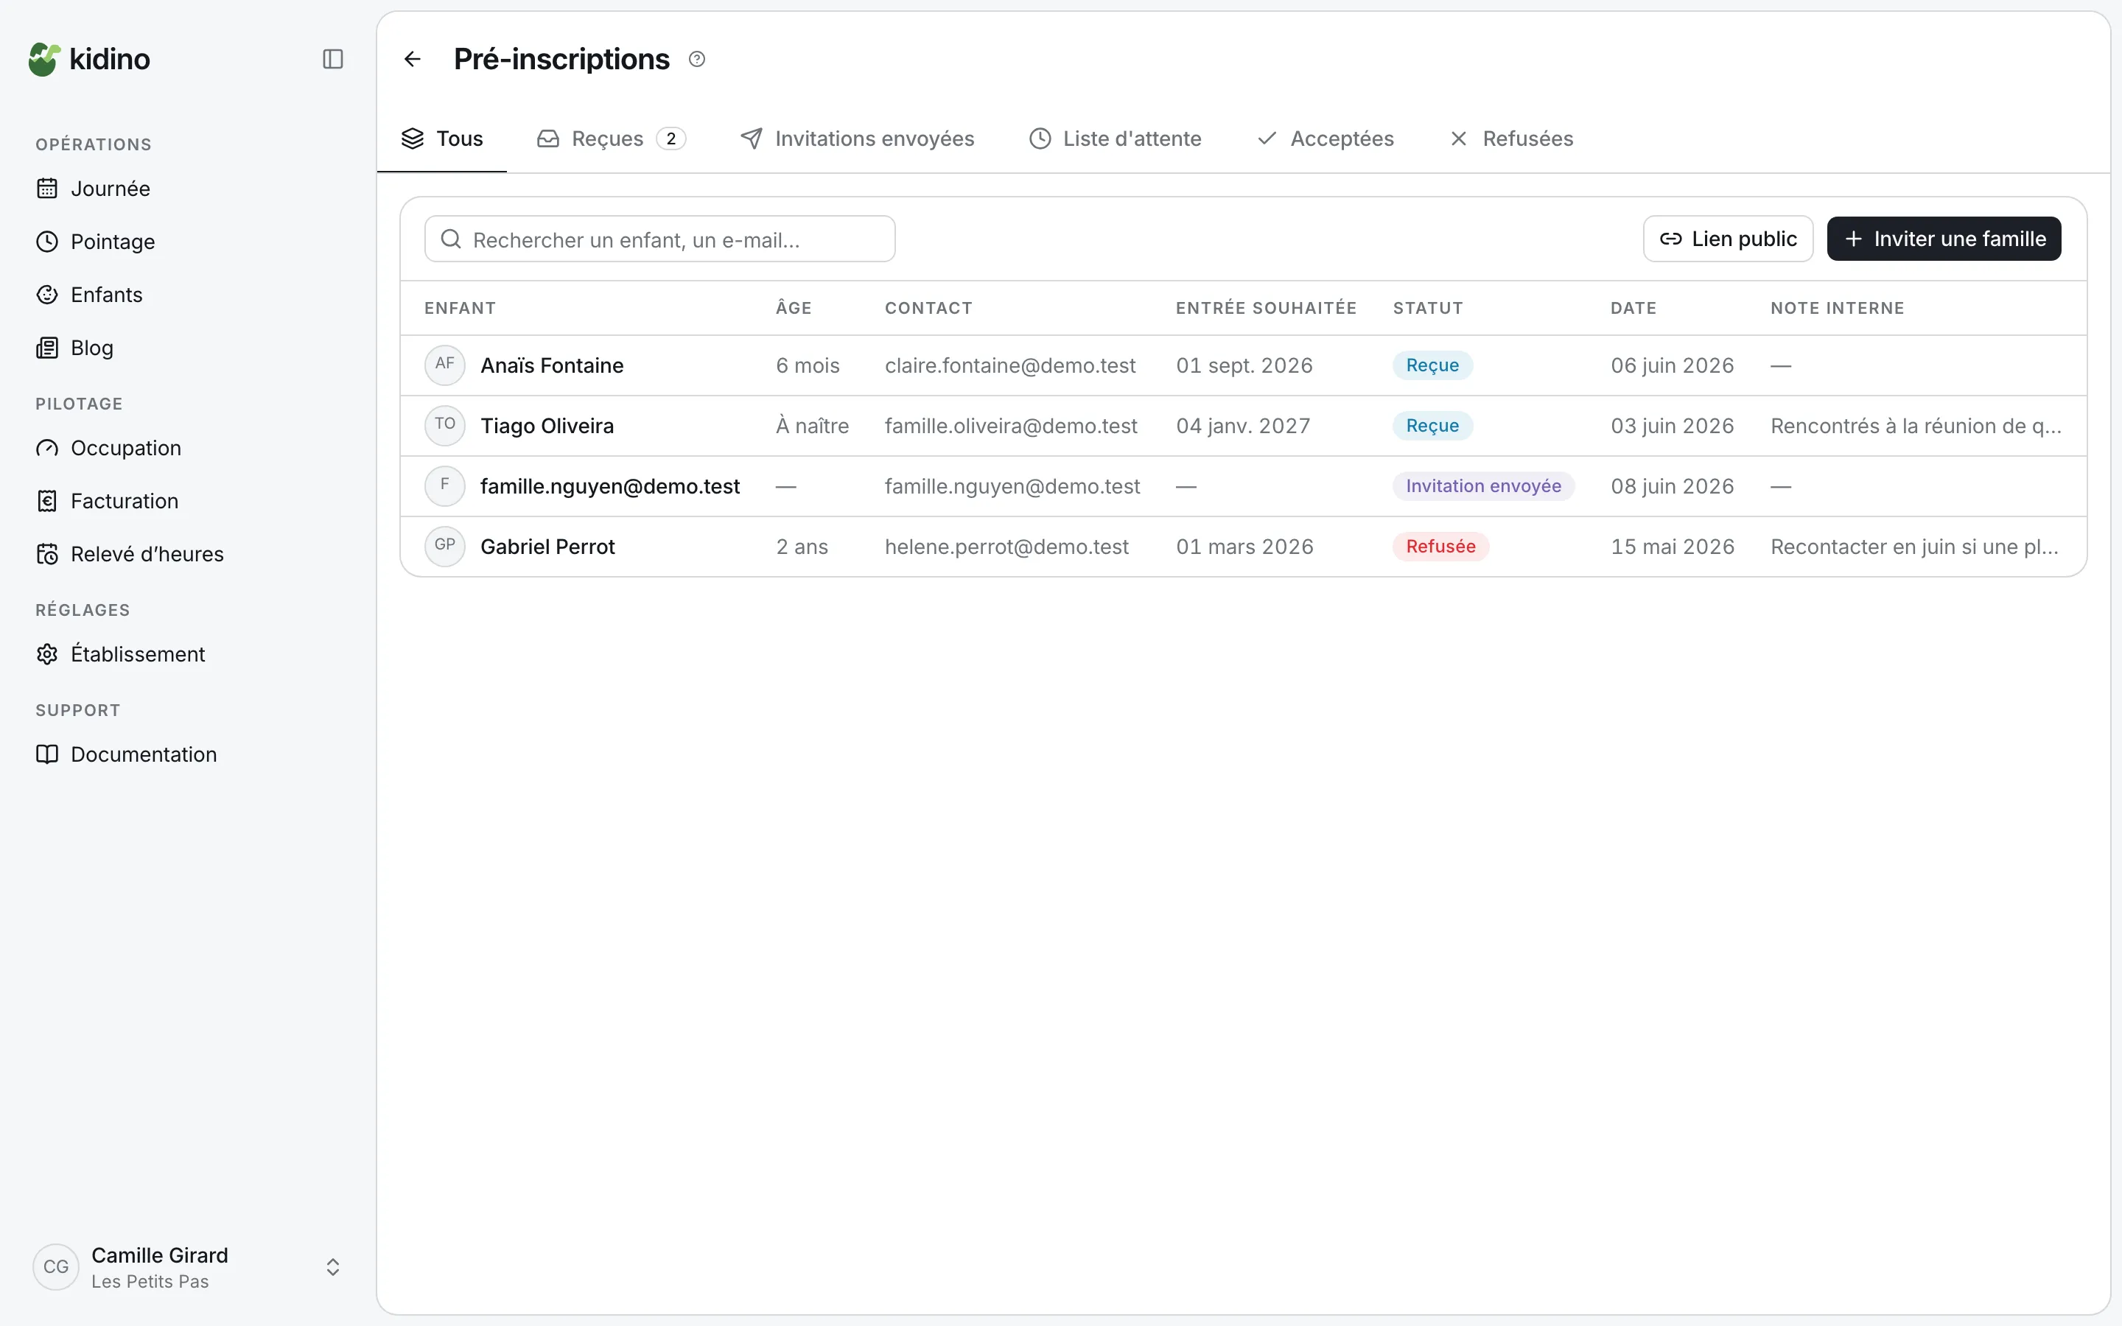Screen dimensions: 2122x1326
Task: Click the Pointage clock icon
Action: (x=47, y=241)
